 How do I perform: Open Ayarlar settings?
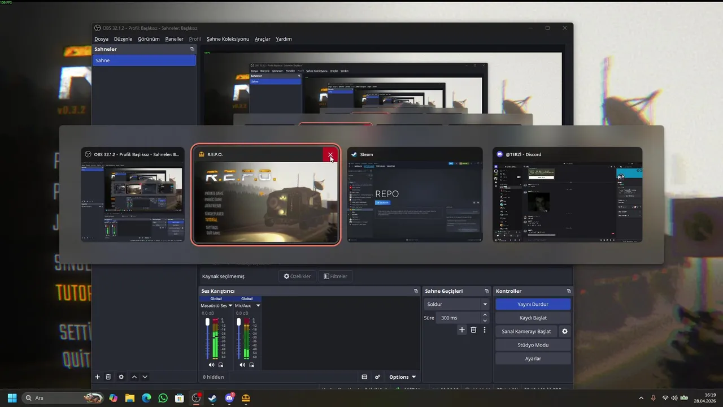(533, 358)
